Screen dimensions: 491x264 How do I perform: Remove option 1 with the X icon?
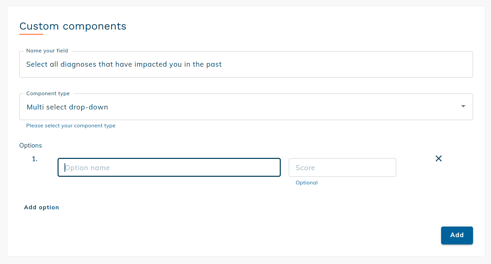pyautogui.click(x=438, y=159)
